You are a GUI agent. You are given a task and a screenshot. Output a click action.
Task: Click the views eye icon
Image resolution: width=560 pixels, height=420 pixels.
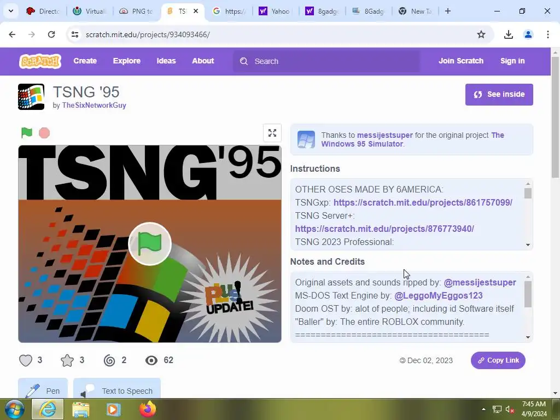point(151,360)
